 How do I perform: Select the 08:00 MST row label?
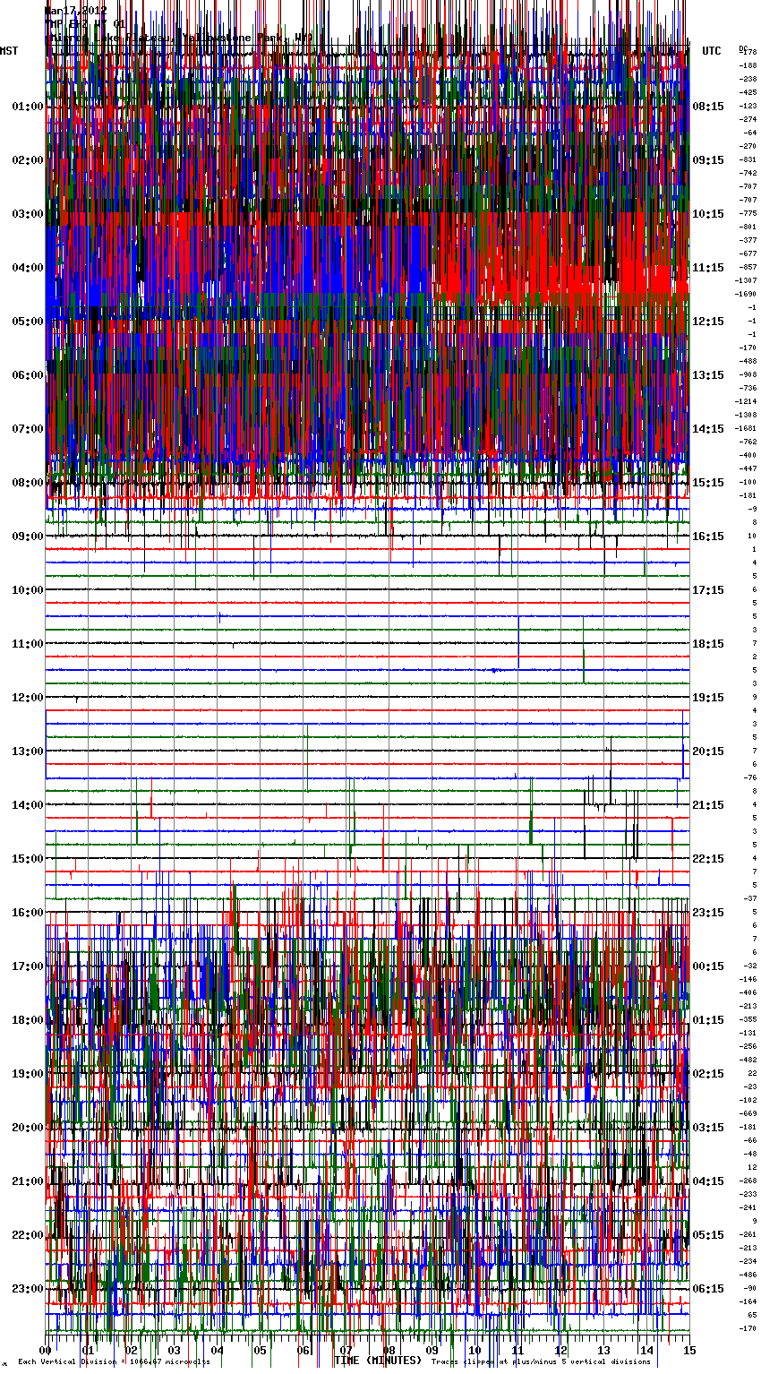coord(28,483)
